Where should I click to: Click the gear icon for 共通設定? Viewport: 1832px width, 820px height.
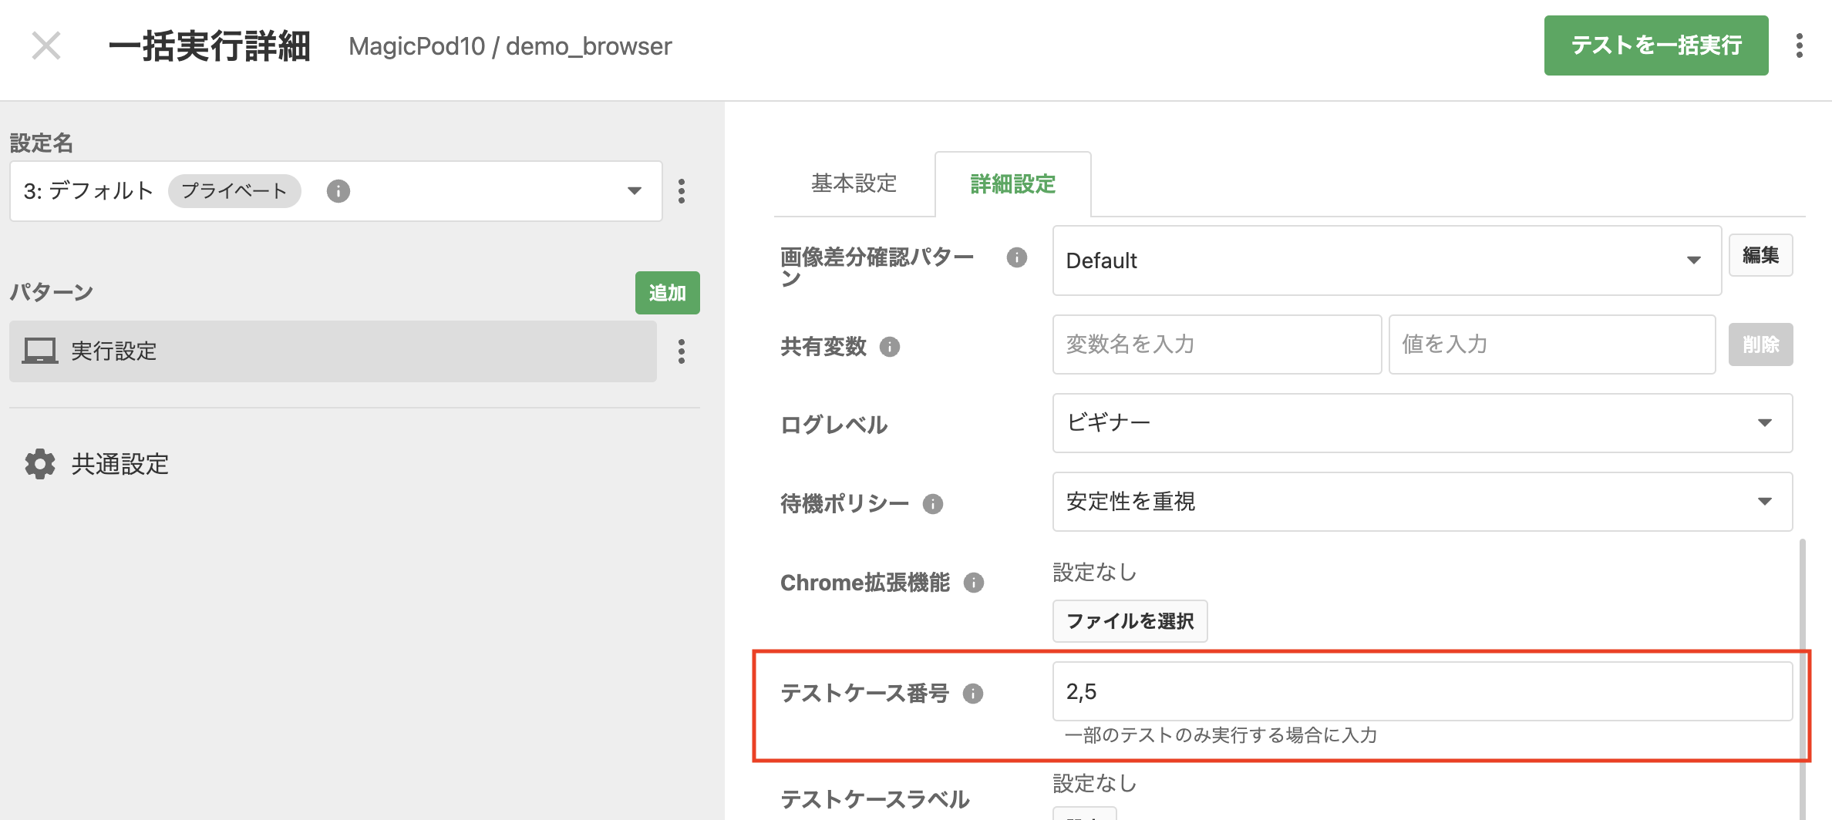tap(40, 464)
